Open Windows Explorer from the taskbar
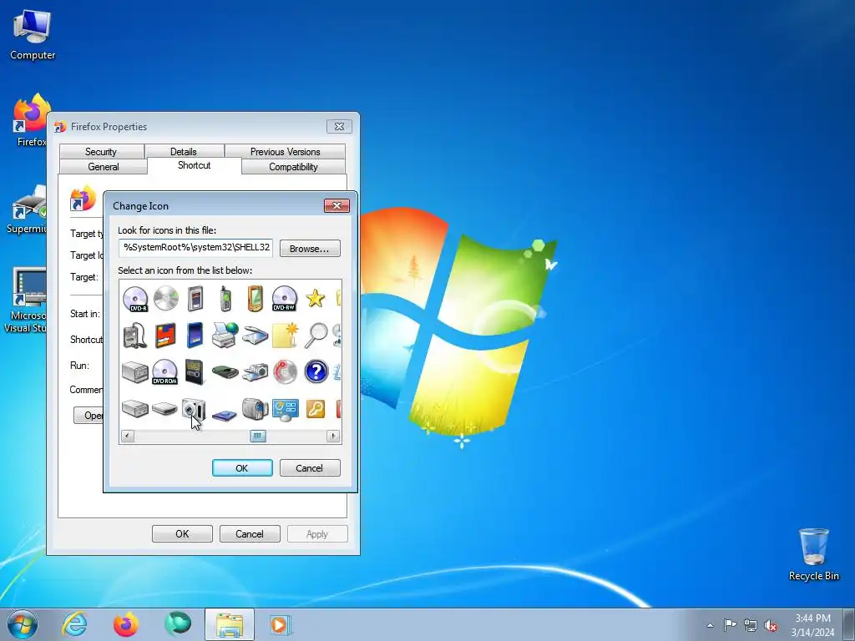The width and height of the screenshot is (855, 641). pyautogui.click(x=230, y=624)
